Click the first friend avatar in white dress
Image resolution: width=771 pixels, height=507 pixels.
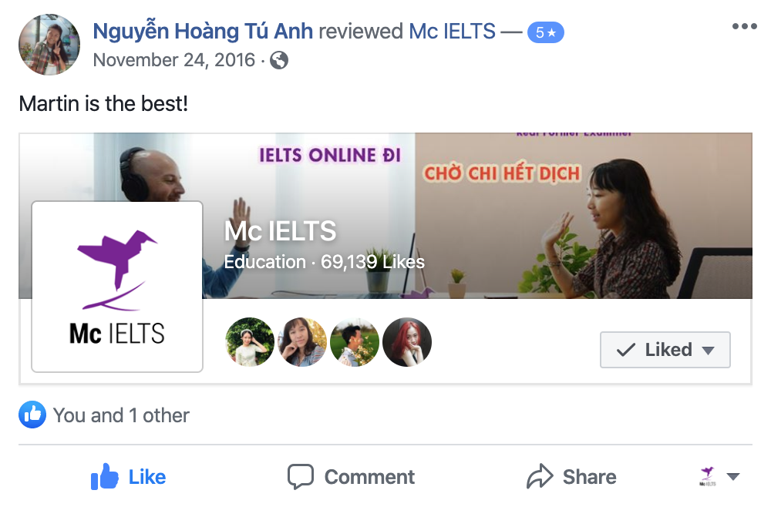(x=250, y=342)
